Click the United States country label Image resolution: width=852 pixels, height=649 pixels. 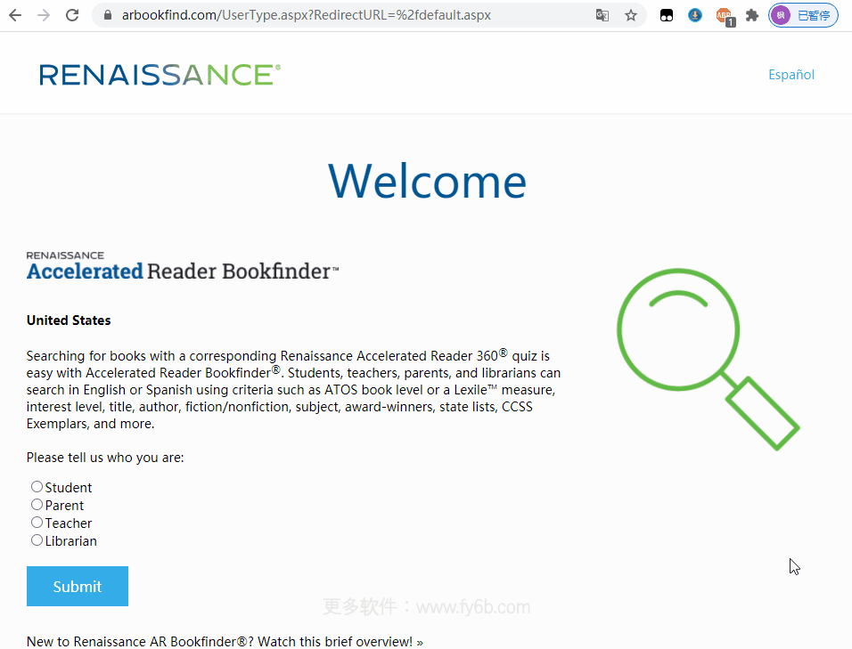pyautogui.click(x=69, y=320)
